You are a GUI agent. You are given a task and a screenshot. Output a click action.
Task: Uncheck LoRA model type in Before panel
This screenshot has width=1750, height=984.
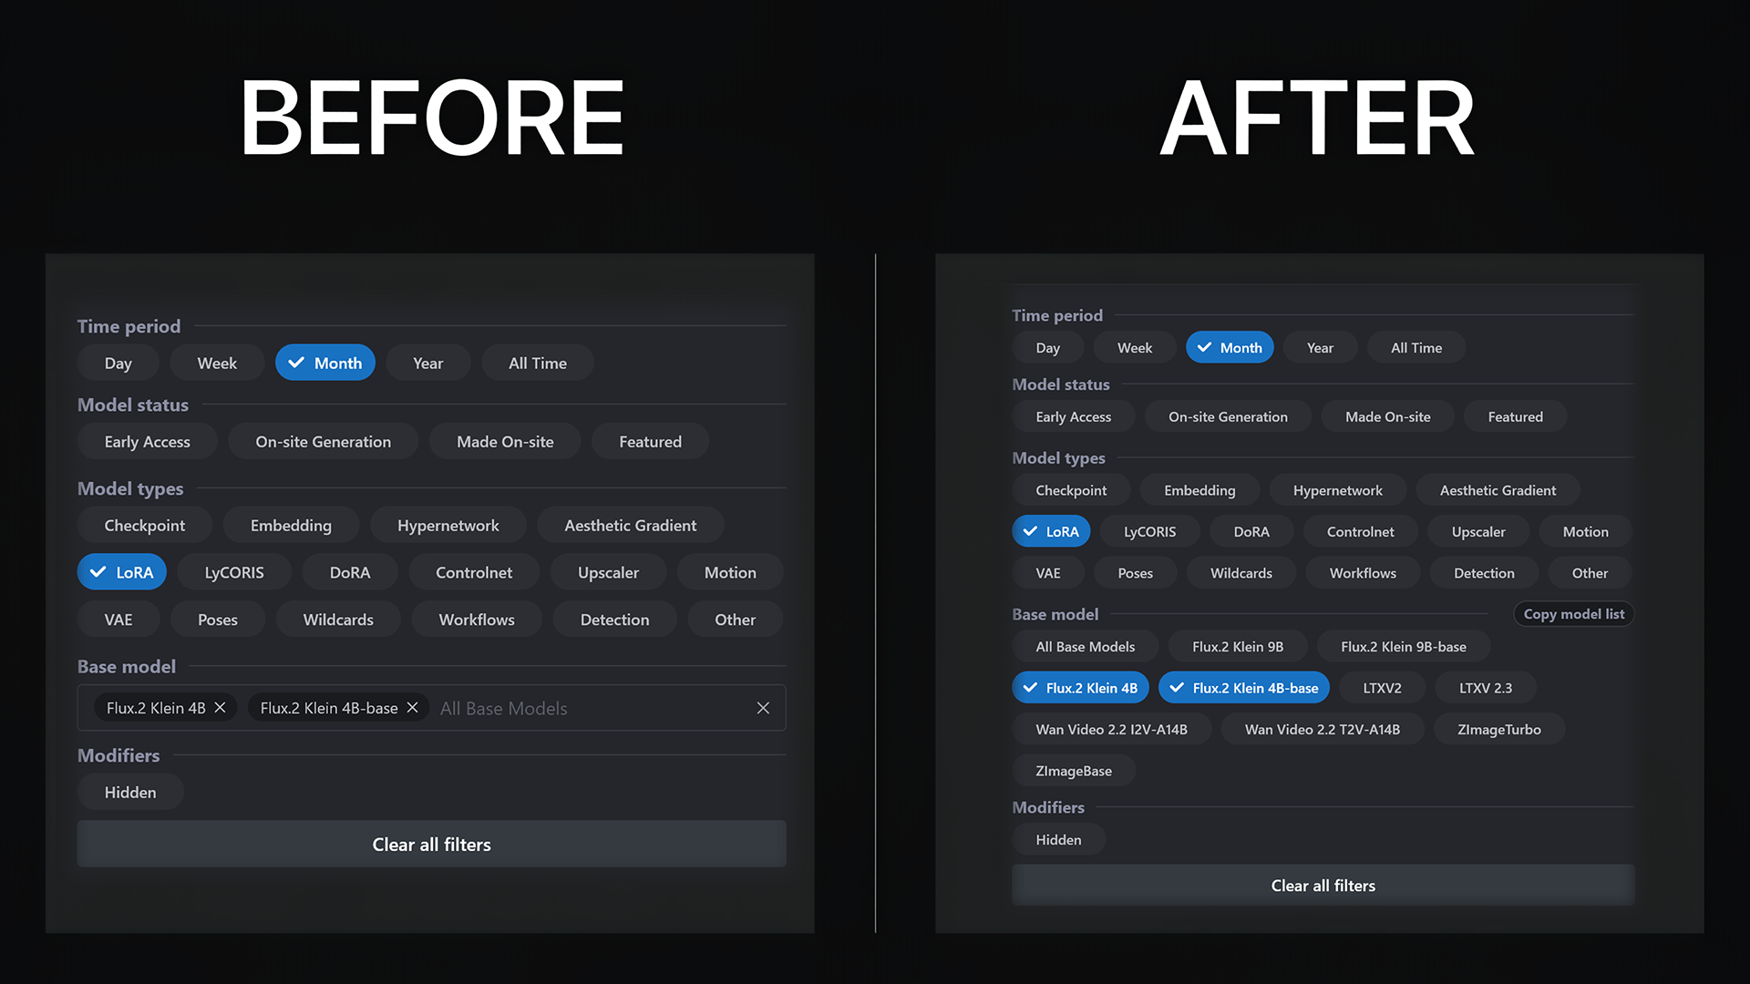[x=122, y=572]
